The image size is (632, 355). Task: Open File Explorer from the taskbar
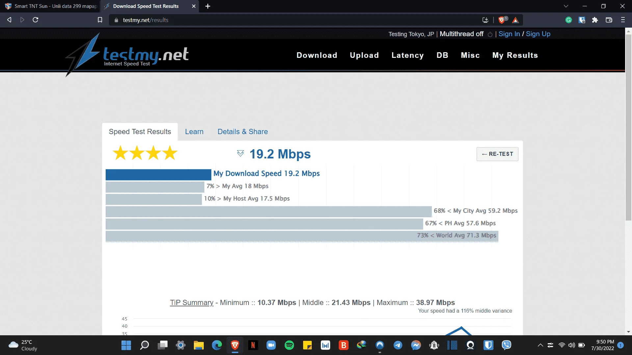click(x=199, y=345)
